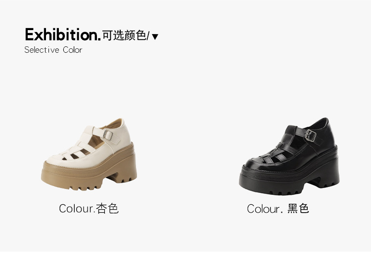The image size is (371, 263).
Task: Select the apricot platform shoe image
Action: point(89,154)
